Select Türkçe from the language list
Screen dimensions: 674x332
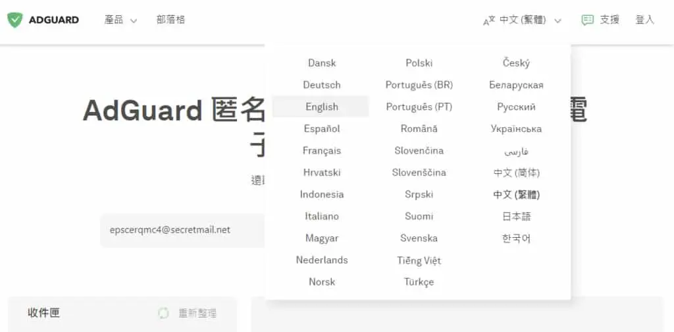419,282
